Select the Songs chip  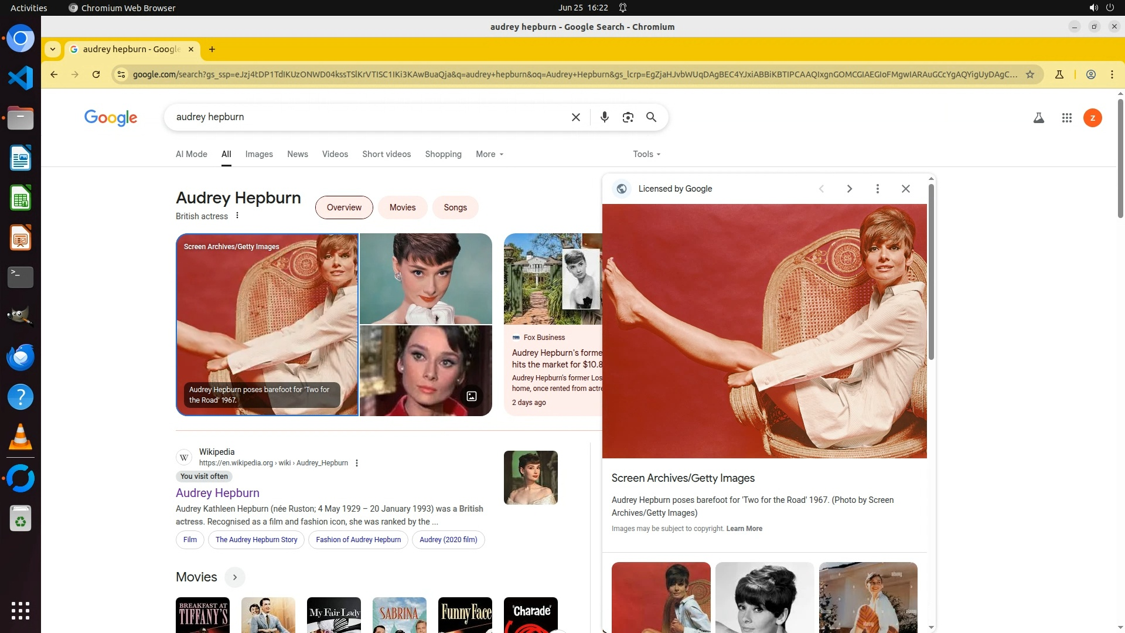(455, 207)
